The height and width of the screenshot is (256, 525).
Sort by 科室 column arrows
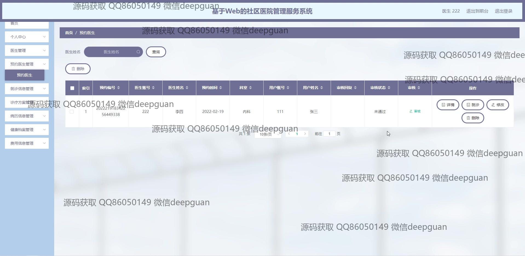250,88
